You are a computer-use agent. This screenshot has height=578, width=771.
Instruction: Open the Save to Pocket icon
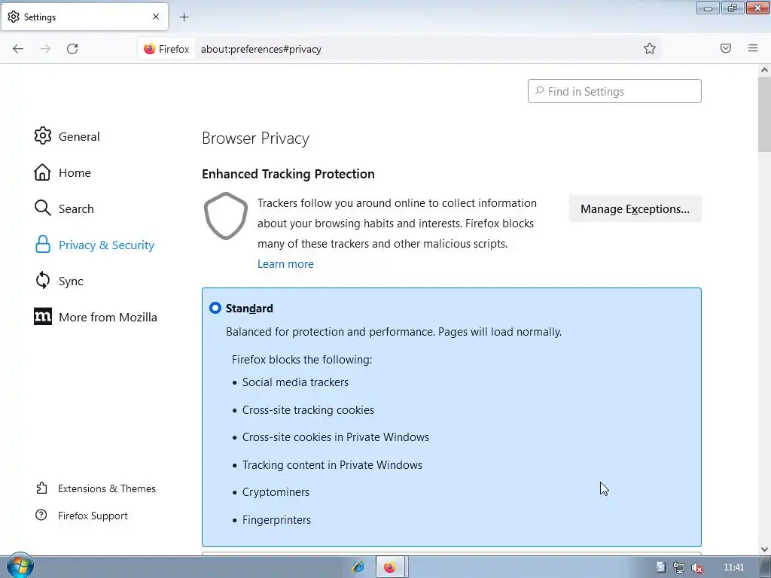pos(726,48)
